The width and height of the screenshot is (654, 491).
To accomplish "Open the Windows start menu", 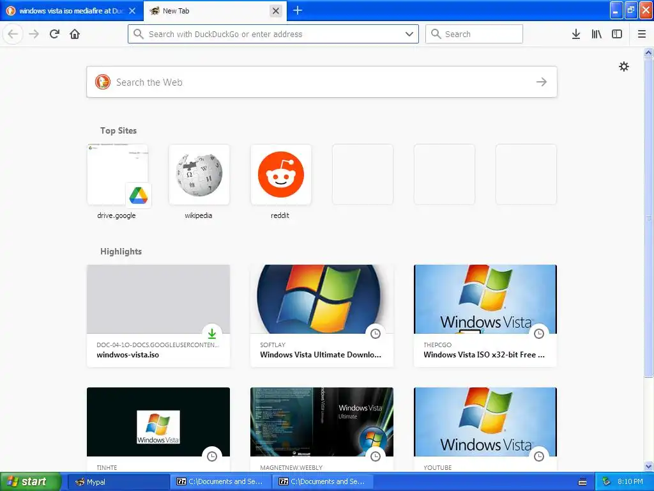I will point(31,481).
